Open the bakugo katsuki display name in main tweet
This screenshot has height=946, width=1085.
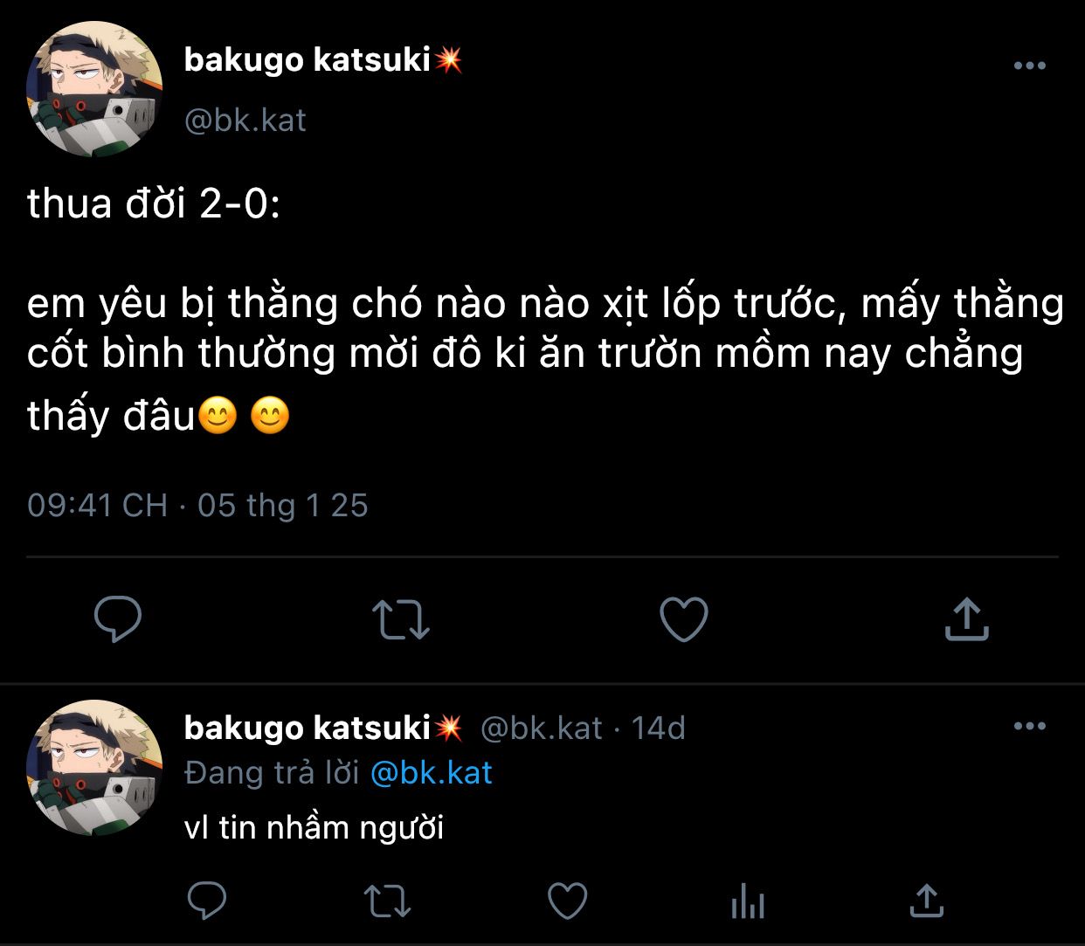pos(308,59)
